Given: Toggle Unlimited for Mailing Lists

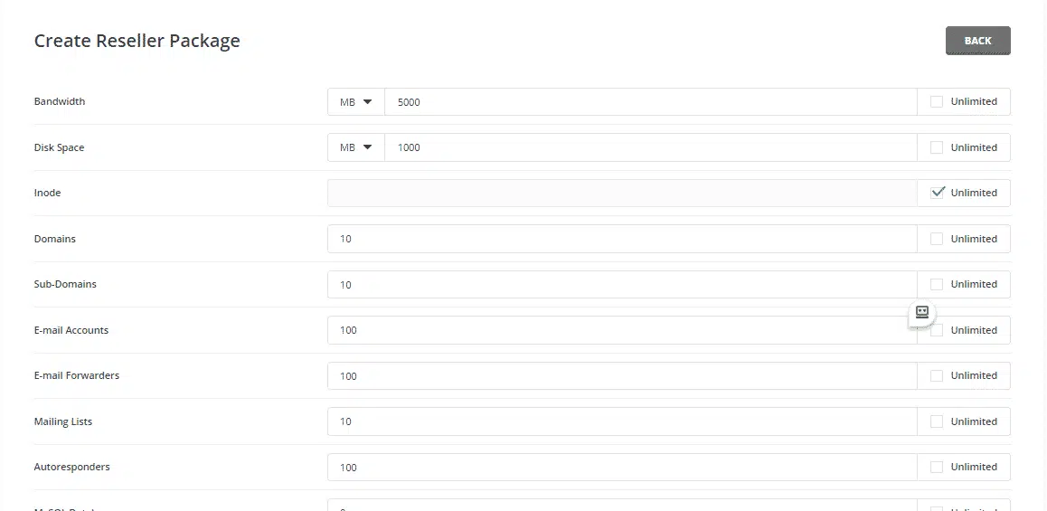Looking at the screenshot, I should [x=937, y=421].
